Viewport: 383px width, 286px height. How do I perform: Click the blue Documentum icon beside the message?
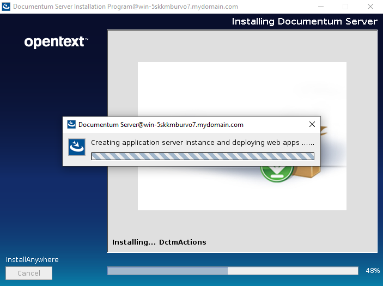[76, 147]
